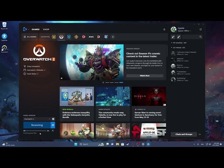The height and width of the screenshot is (168, 224).
Task: Select the StarCraft game icon
Action: pos(106,37)
